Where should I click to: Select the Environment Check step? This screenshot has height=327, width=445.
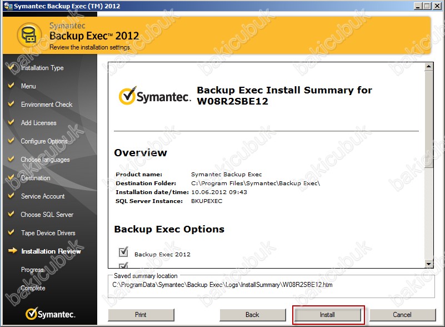[47, 105]
